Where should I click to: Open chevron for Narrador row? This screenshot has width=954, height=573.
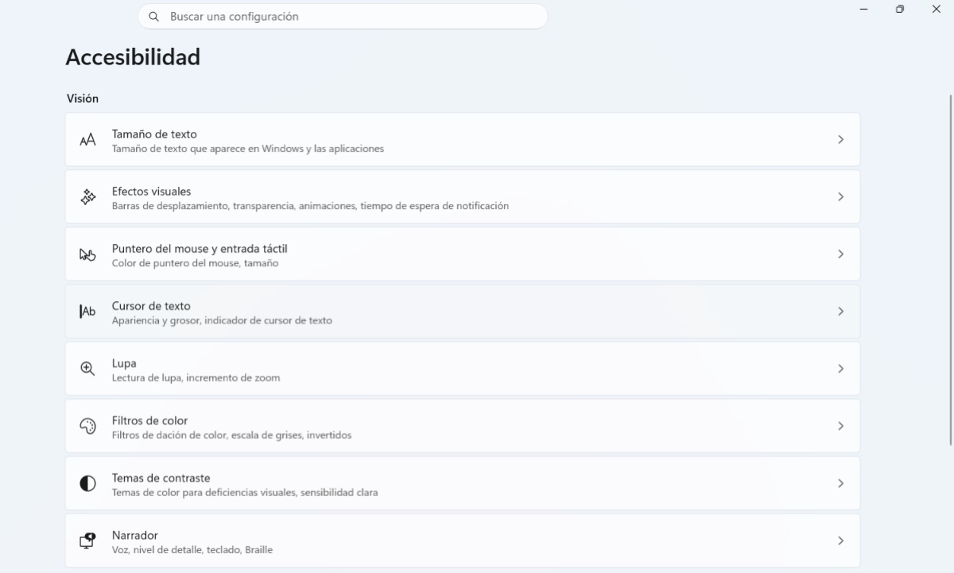click(840, 540)
